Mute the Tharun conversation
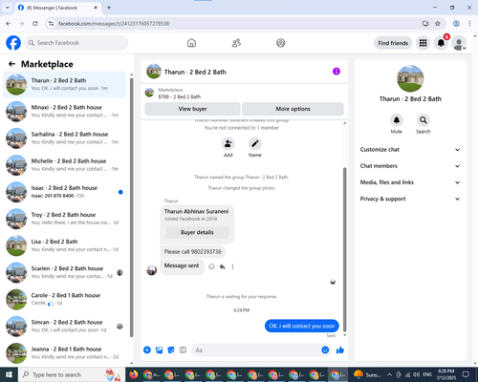Image resolution: width=478 pixels, height=382 pixels. pyautogui.click(x=397, y=120)
